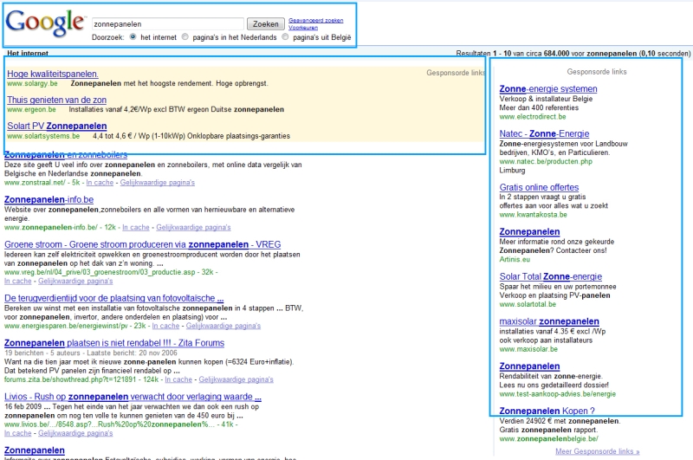Click the www.maxisolar.be URL text
The height and width of the screenshot is (460, 693).
point(528,349)
